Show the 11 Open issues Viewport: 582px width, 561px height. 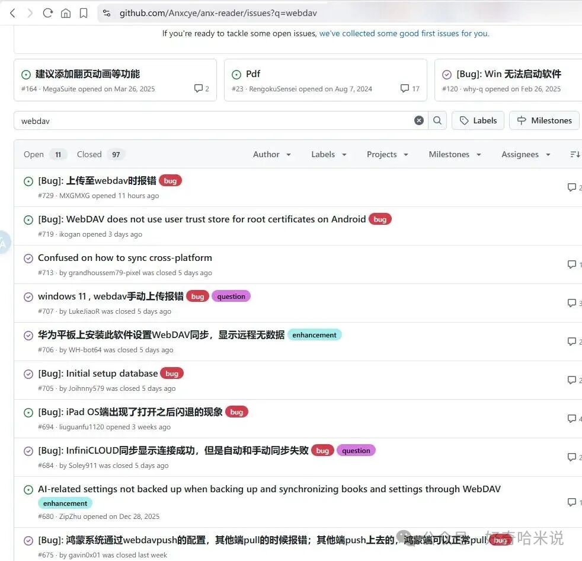[44, 154]
